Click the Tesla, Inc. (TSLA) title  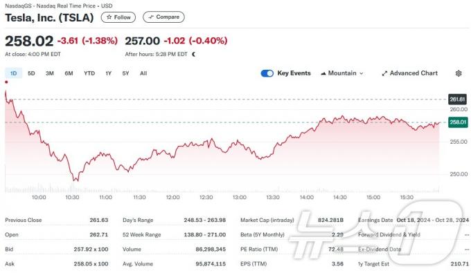[49, 18]
